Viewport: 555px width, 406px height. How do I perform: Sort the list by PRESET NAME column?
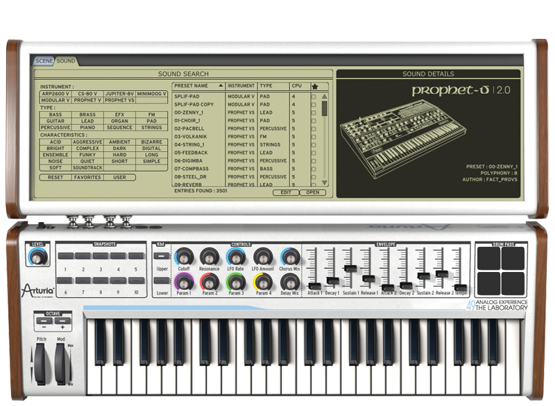pyautogui.click(x=198, y=86)
